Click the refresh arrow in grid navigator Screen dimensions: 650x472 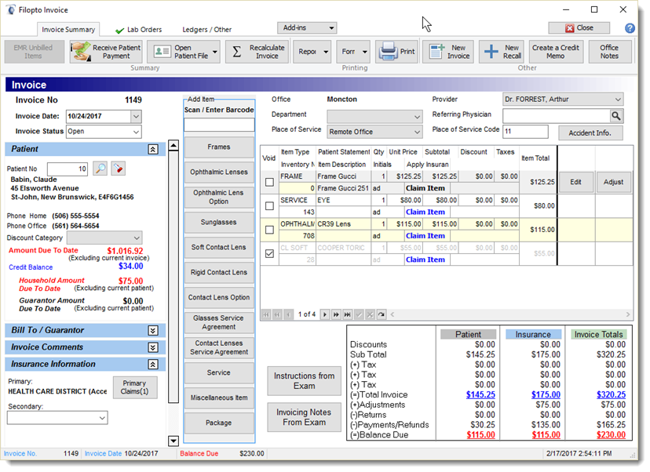point(382,314)
